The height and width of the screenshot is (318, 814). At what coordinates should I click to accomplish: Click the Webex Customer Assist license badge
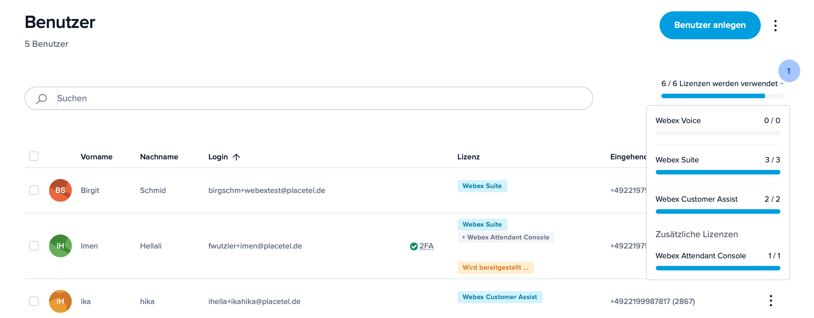point(500,297)
